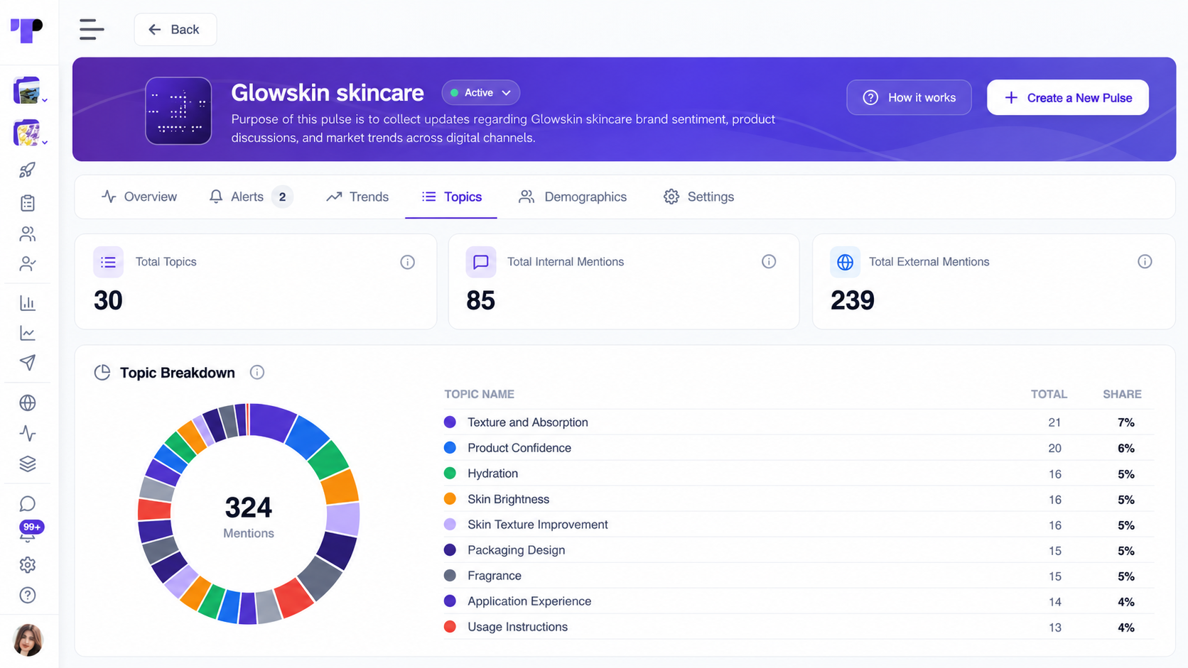Viewport: 1188px width, 668px height.
Task: Expand the Active status dropdown
Action: (x=481, y=93)
